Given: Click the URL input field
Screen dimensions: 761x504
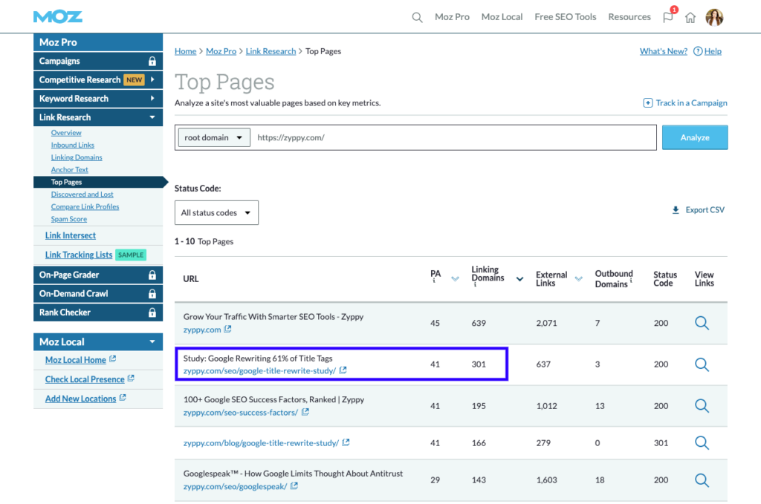Looking at the screenshot, I should (x=454, y=137).
